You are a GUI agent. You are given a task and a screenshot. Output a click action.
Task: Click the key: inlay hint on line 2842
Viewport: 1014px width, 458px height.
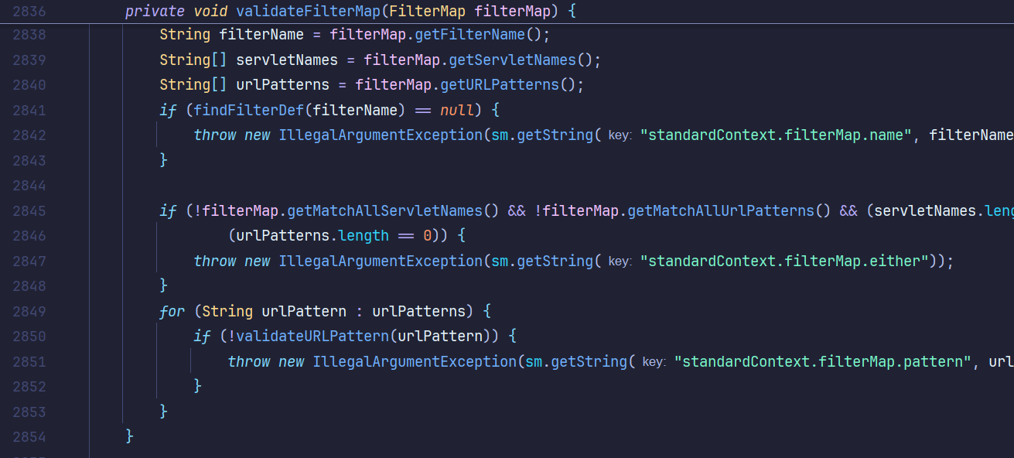click(x=620, y=135)
